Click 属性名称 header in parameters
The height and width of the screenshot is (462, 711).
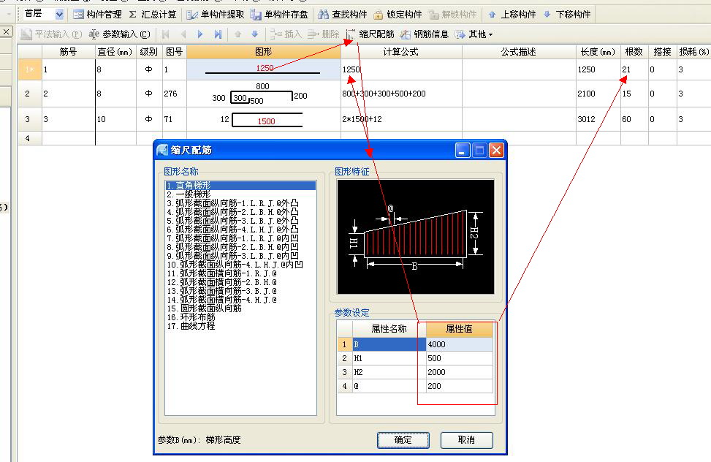click(x=389, y=328)
